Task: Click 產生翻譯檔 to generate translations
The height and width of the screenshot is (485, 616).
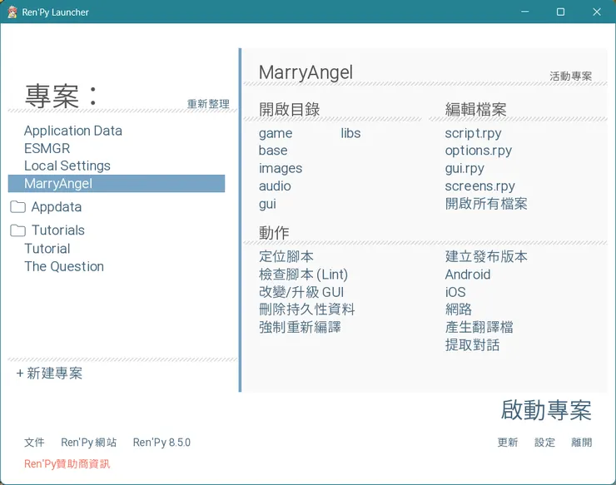Action: pyautogui.click(x=479, y=327)
